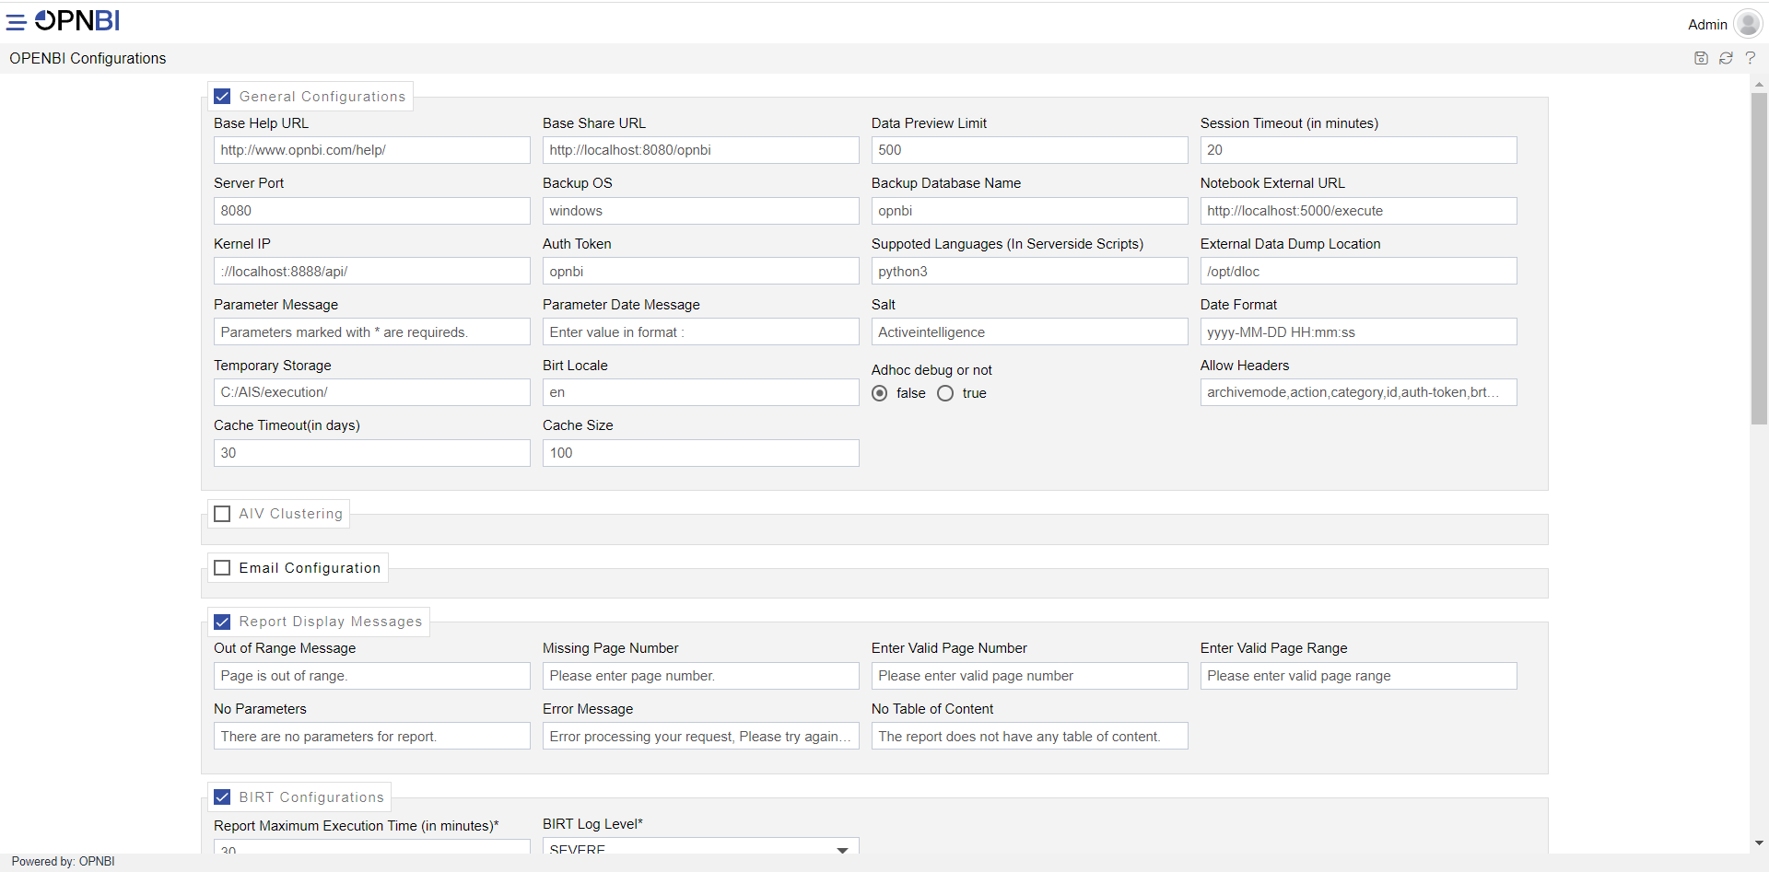1769x872 pixels.
Task: Click the Report Maximum Execution Time field
Action: click(x=372, y=846)
